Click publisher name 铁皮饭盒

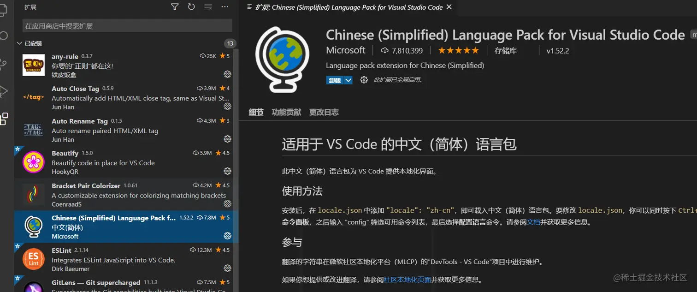tap(64, 75)
